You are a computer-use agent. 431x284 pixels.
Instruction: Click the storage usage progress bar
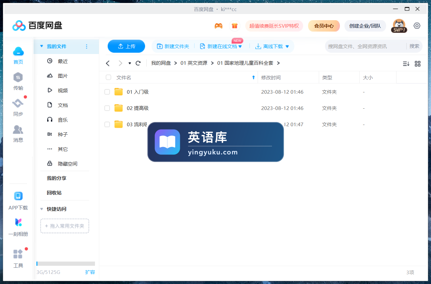pyautogui.click(x=66, y=264)
